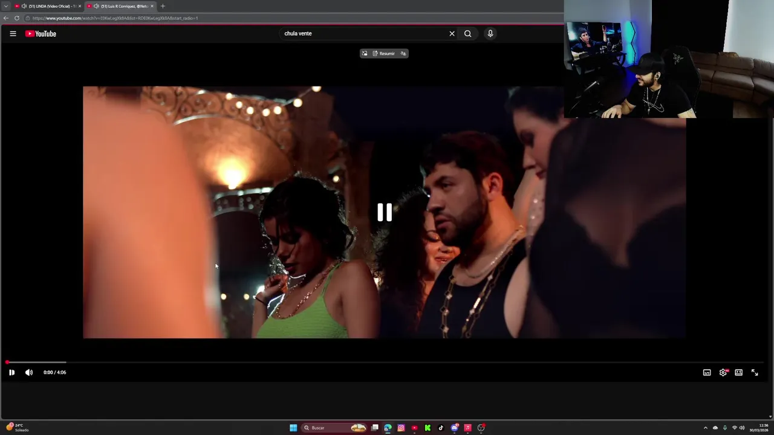The image size is (774, 435).
Task: Open Discord from the taskbar
Action: pyautogui.click(x=455, y=428)
